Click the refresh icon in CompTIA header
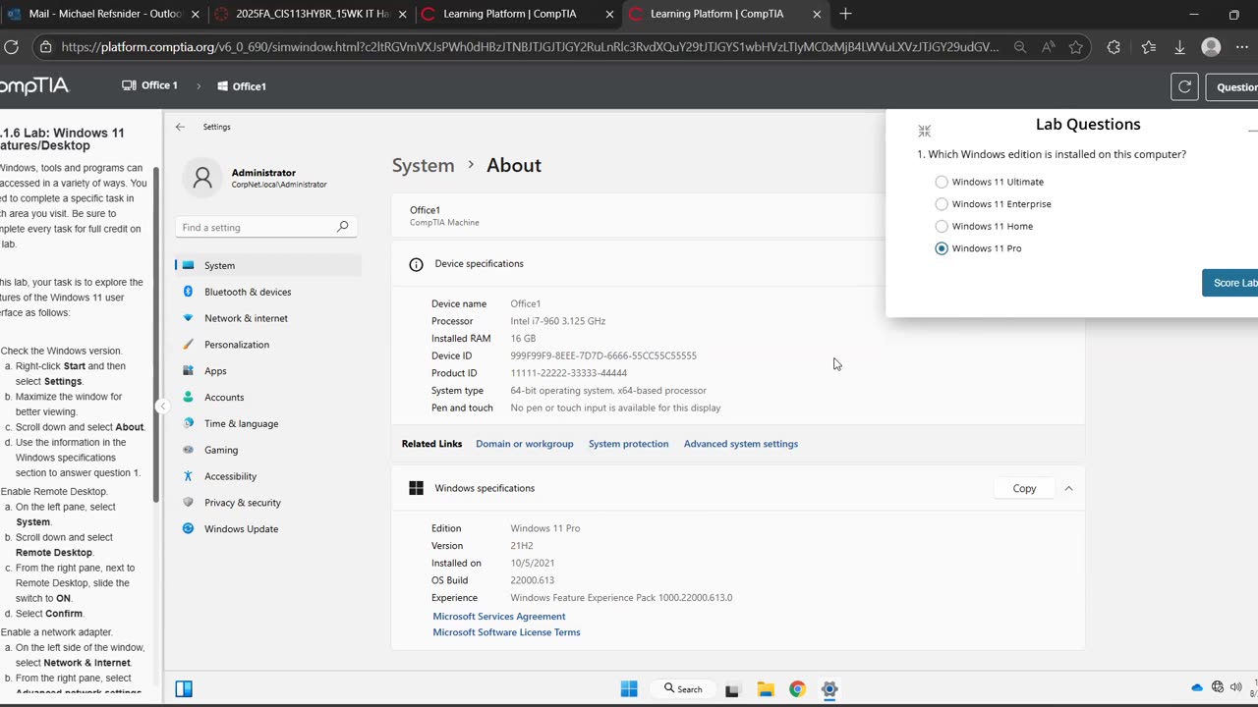 click(1184, 86)
